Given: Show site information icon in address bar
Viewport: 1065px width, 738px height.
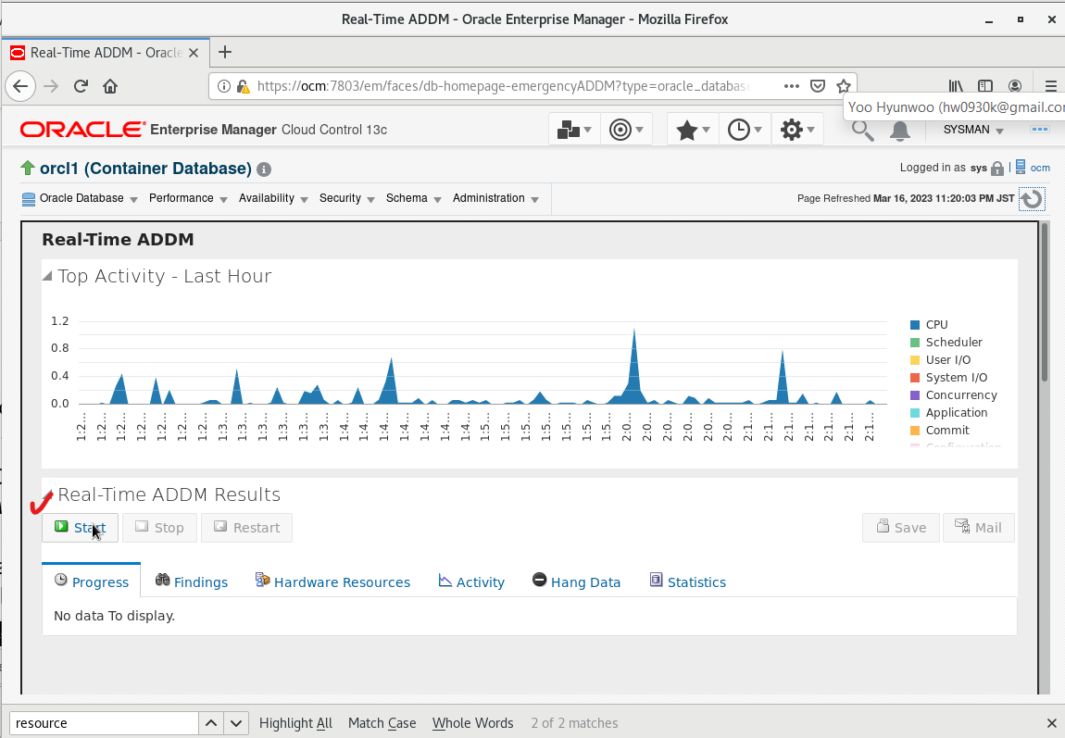Looking at the screenshot, I should click(223, 86).
